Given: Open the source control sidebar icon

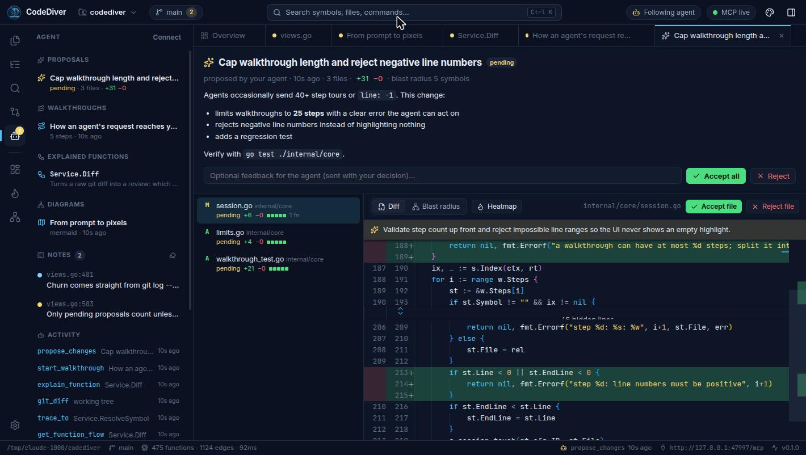Looking at the screenshot, I should pos(15,112).
